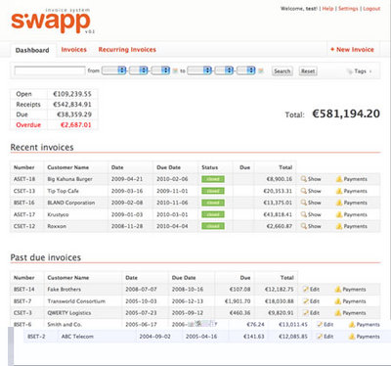The height and width of the screenshot is (366, 391).
Task: Click the swapp invoice system logo
Action: pyautogui.click(x=52, y=21)
